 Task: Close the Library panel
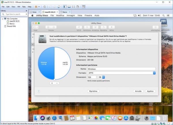(26, 11)
